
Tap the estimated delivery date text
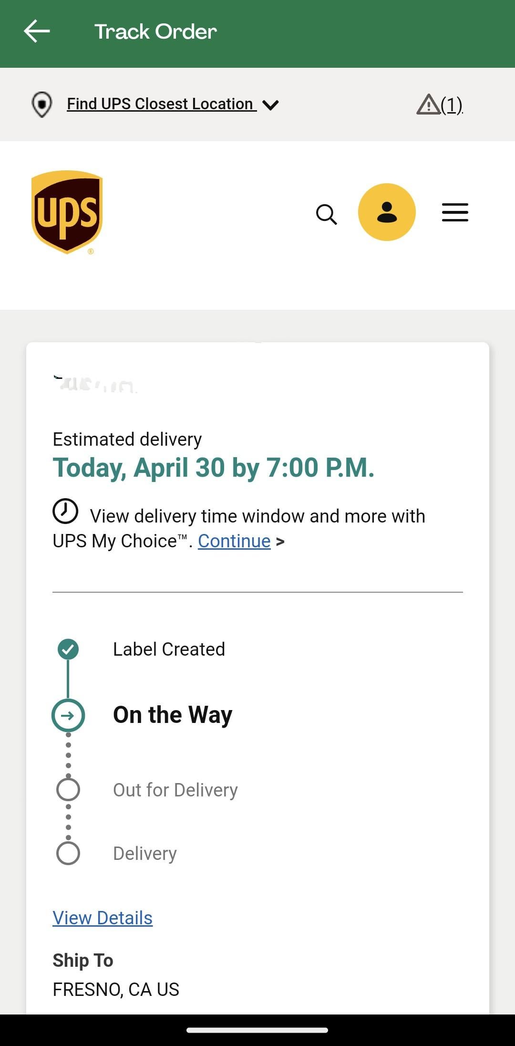pyautogui.click(x=213, y=468)
